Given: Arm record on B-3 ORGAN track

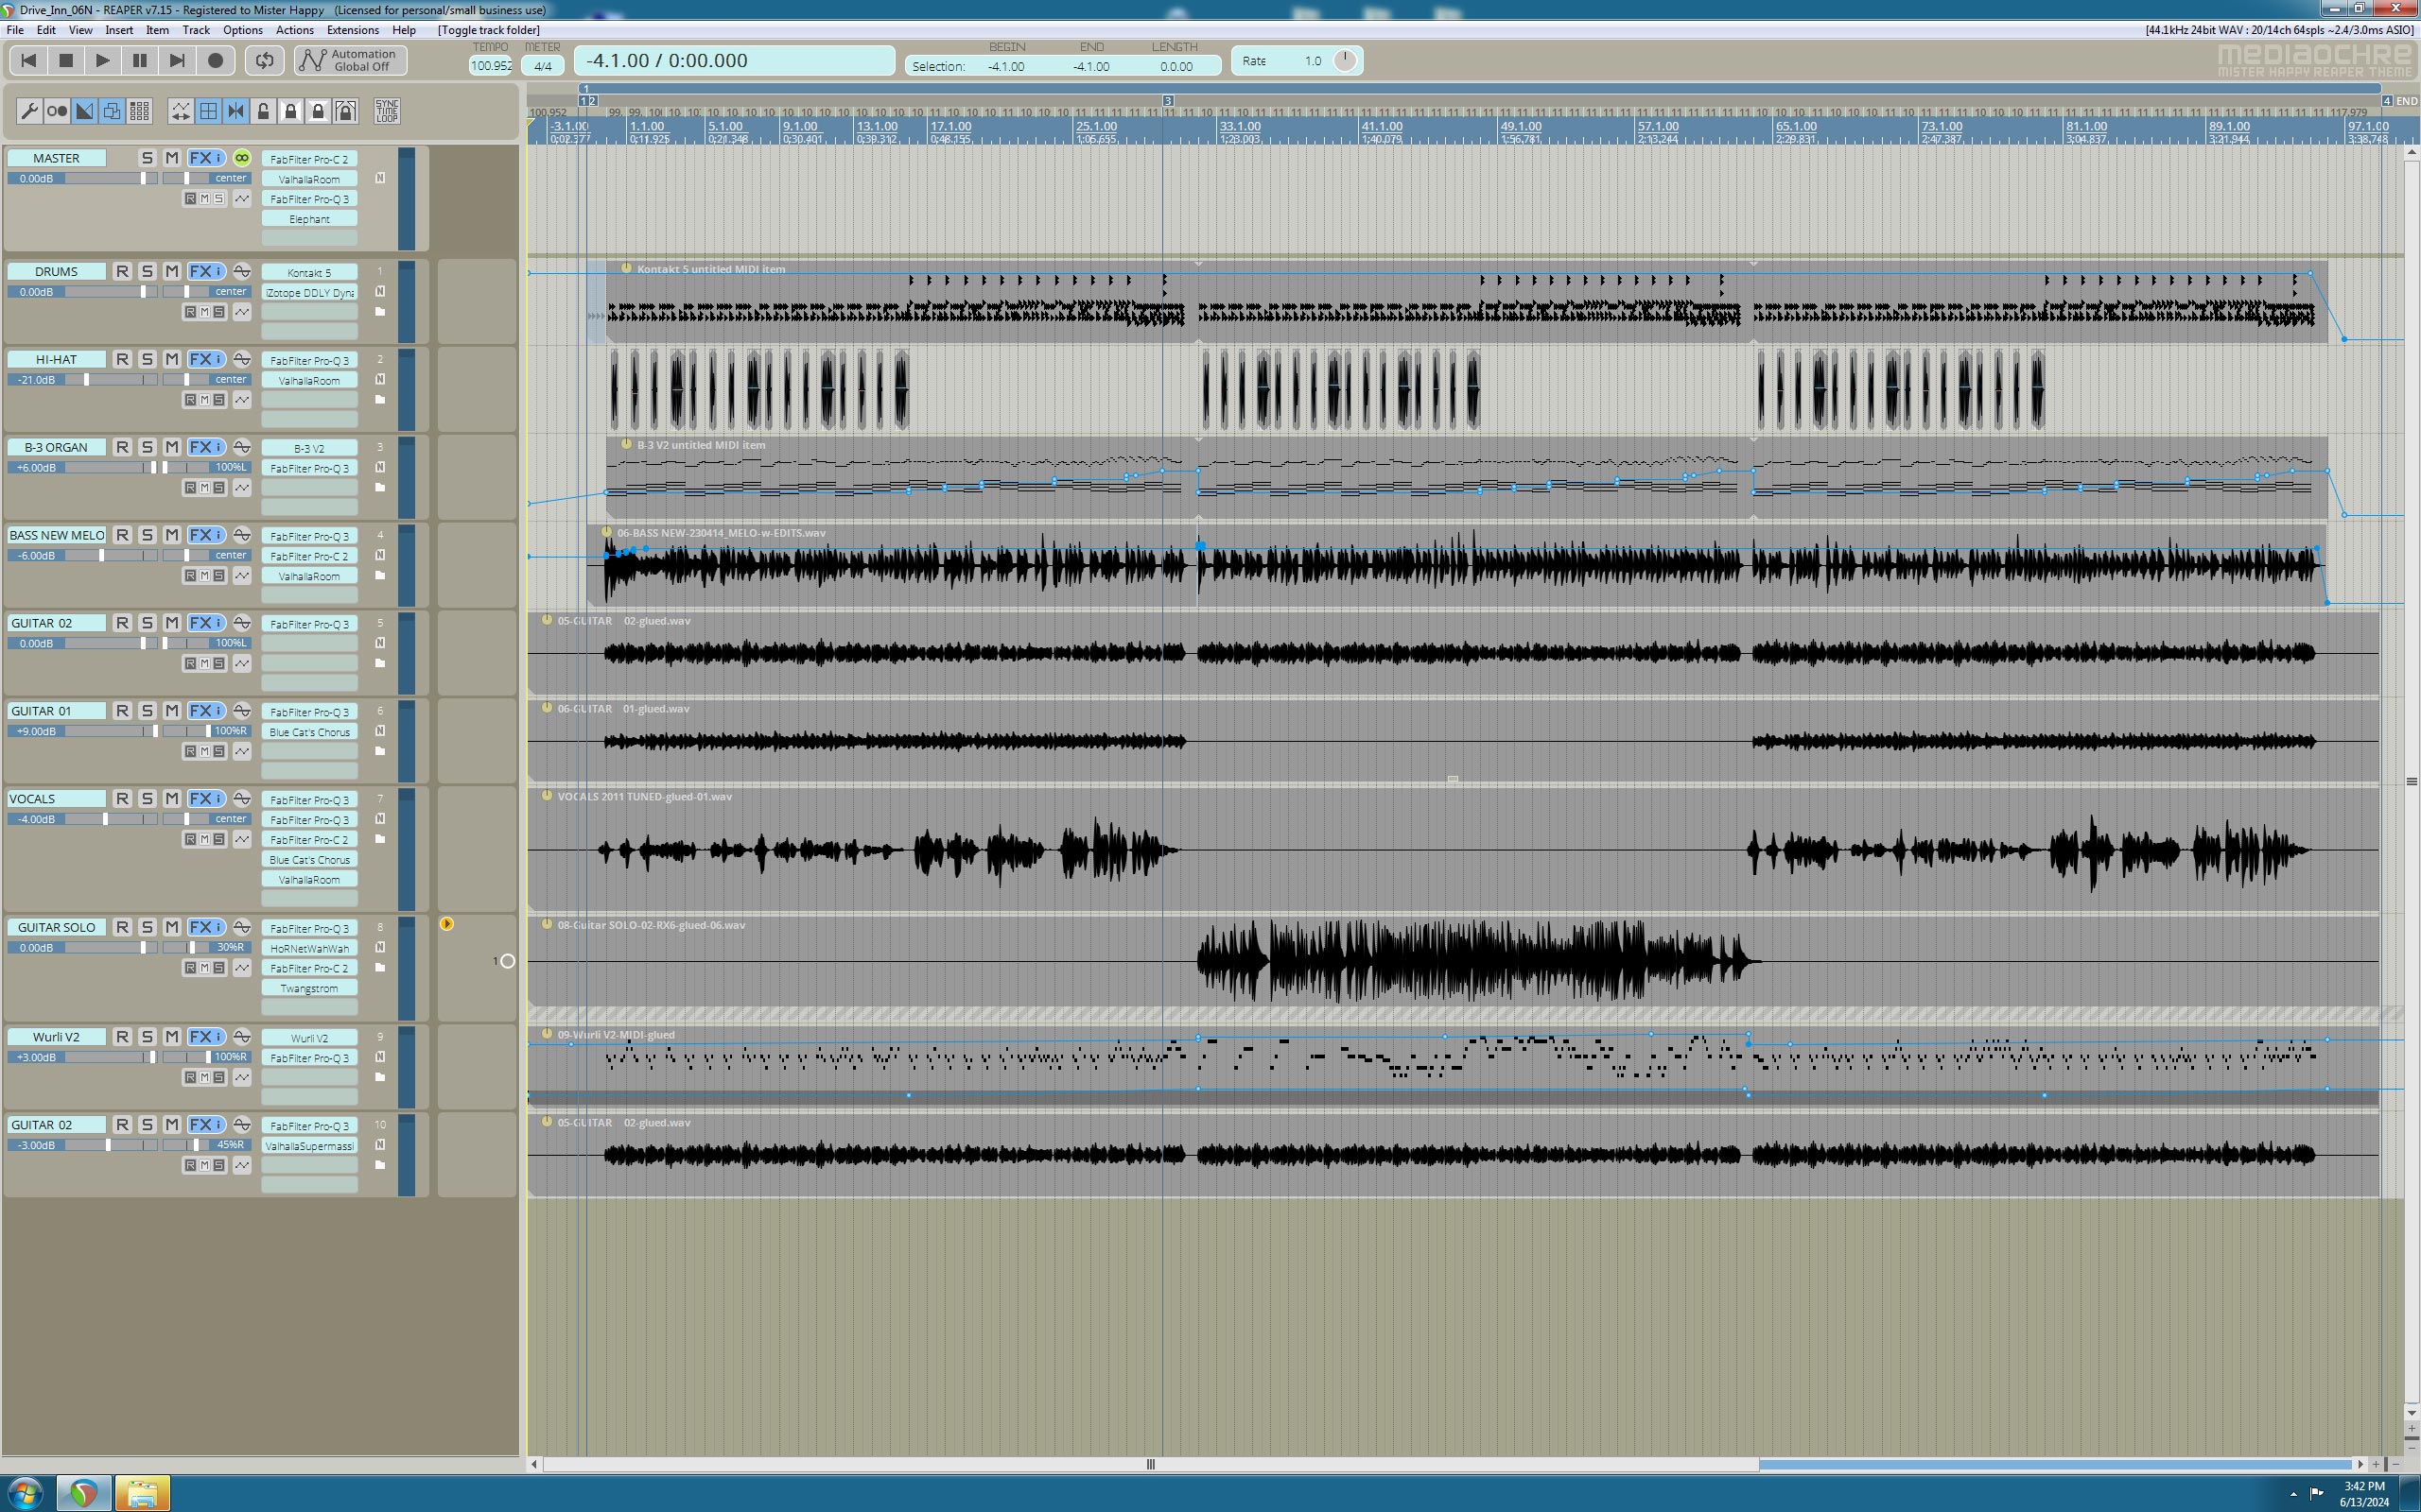Looking at the screenshot, I should 122,448.
